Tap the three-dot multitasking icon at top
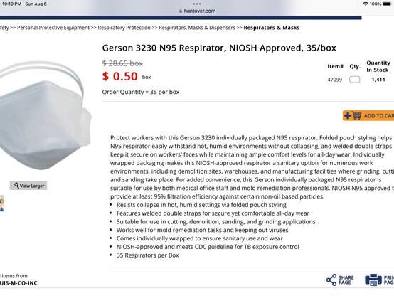The width and height of the screenshot is (394, 296). (197, 4)
